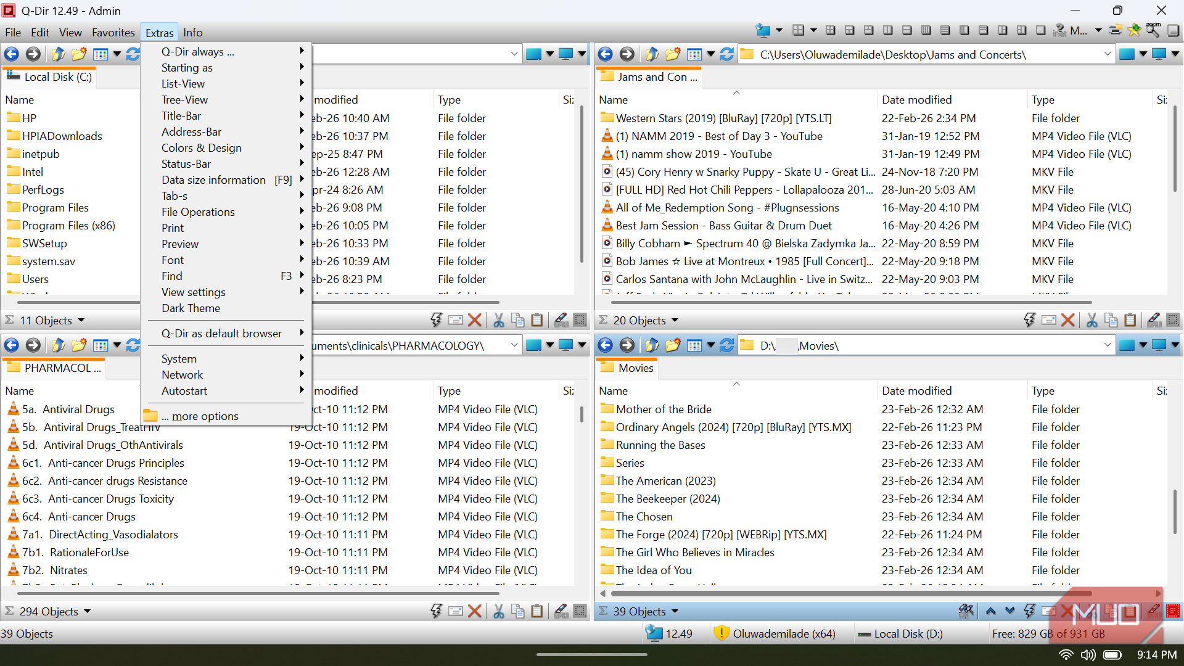Select the four vertical columns layout icon
Viewport: 1184px width, 666px height.
coord(926,30)
